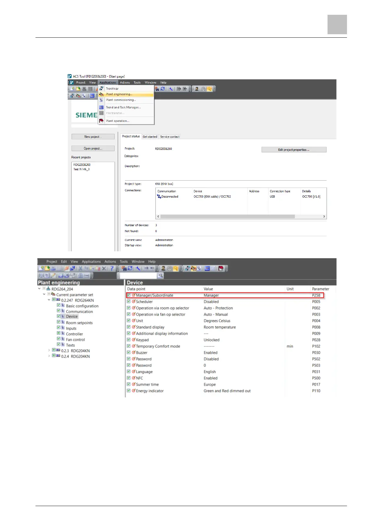The width and height of the screenshot is (374, 529).
Task: Click the Connections list left scroll arrow
Action: point(158,216)
